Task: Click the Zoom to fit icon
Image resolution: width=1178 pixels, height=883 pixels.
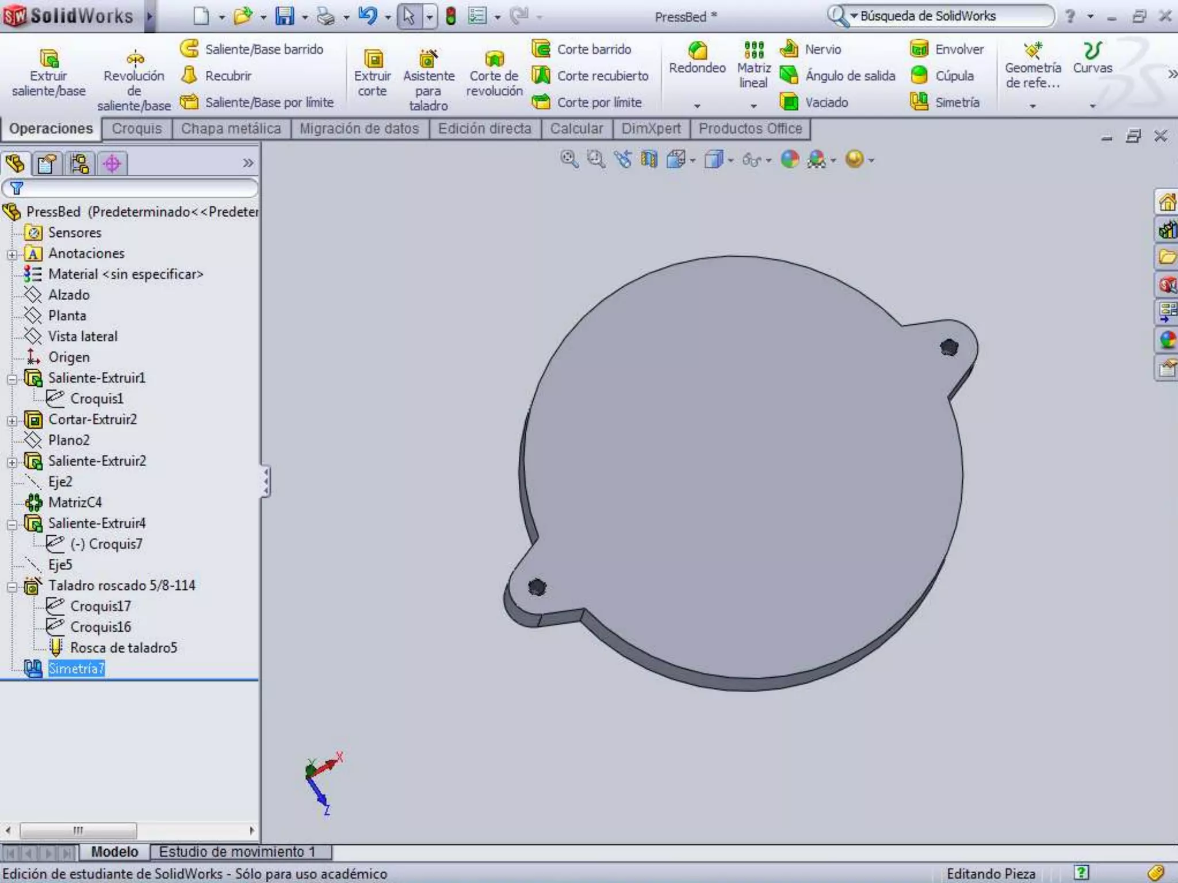Action: (569, 159)
